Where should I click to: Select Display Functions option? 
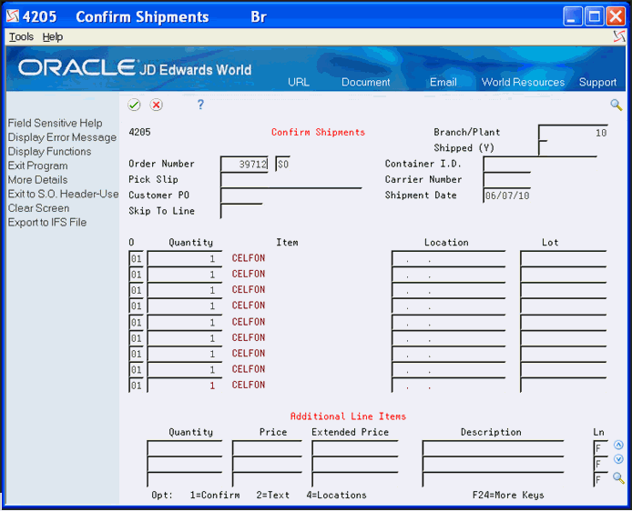coord(49,151)
